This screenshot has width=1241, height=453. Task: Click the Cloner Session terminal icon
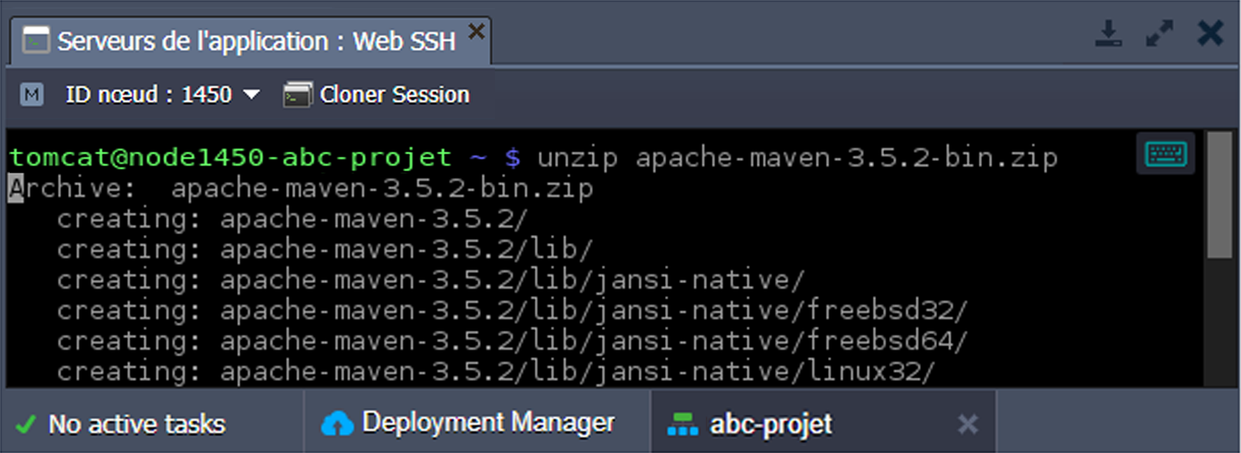[x=297, y=94]
